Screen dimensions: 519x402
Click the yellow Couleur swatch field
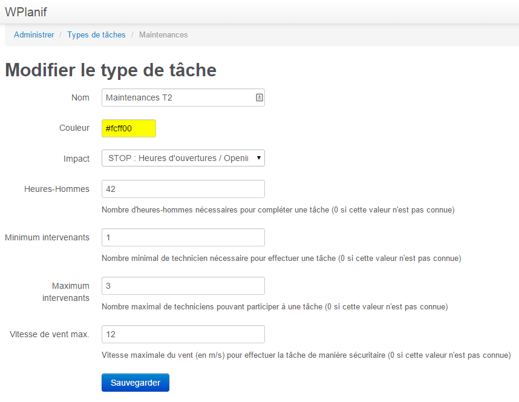(129, 128)
